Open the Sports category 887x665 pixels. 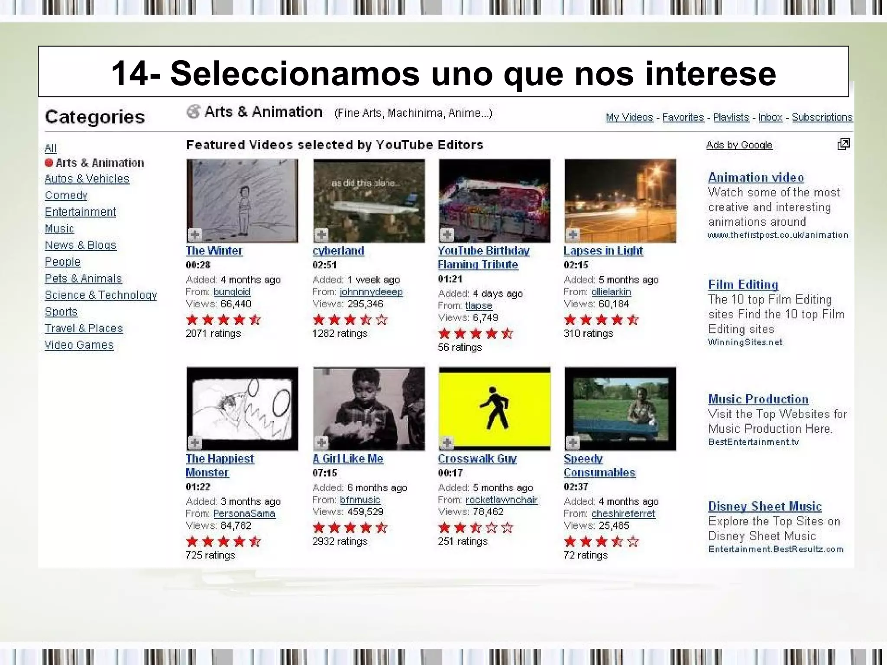(x=61, y=312)
